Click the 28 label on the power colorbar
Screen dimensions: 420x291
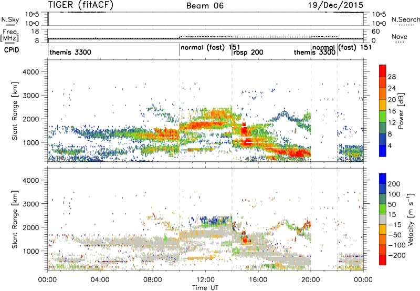click(392, 77)
